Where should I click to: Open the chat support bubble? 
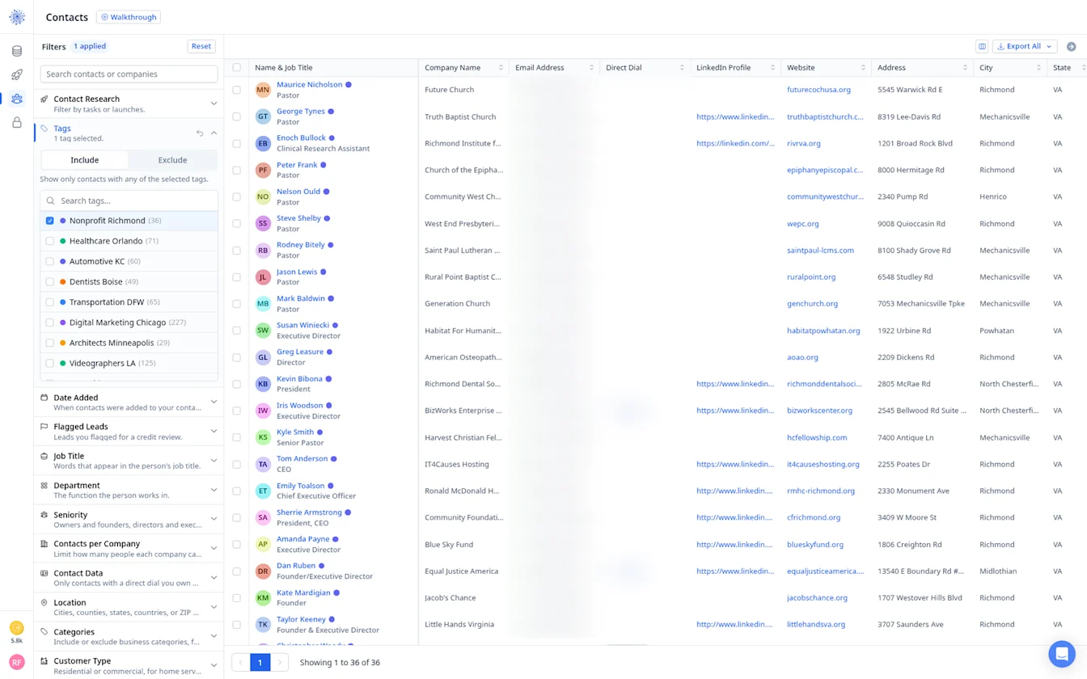(x=1061, y=653)
